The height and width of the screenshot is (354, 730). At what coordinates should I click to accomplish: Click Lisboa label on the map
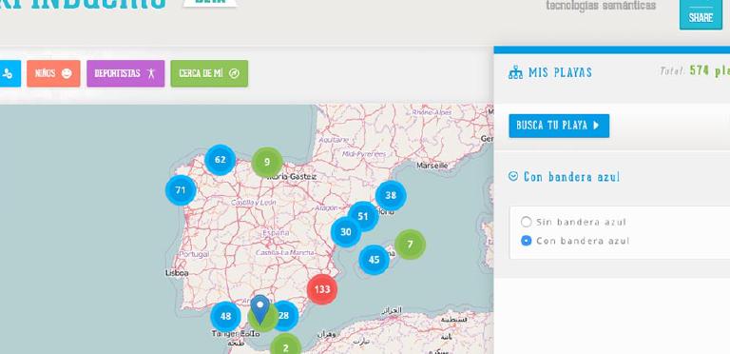click(177, 273)
